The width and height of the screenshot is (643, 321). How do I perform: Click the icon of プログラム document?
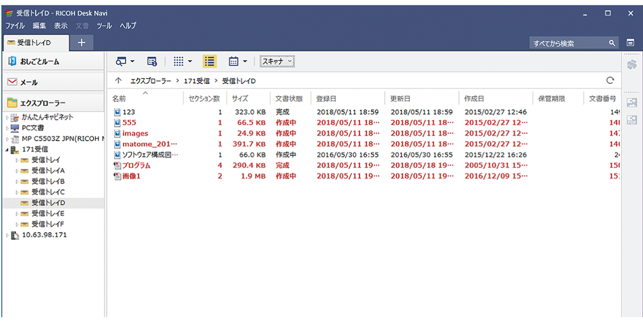point(117,165)
